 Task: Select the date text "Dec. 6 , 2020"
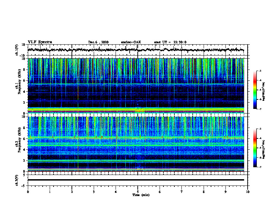98,42
